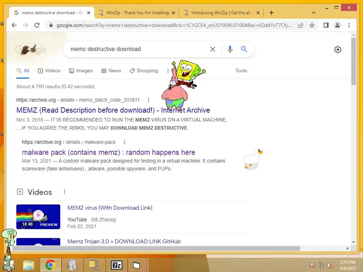This screenshot has height=272, width=363.
Task: Open Action Center flag in tray
Action: (313, 265)
